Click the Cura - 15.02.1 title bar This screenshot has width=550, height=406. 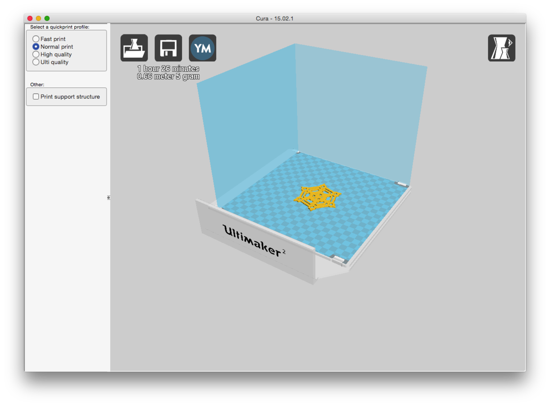[x=275, y=18]
